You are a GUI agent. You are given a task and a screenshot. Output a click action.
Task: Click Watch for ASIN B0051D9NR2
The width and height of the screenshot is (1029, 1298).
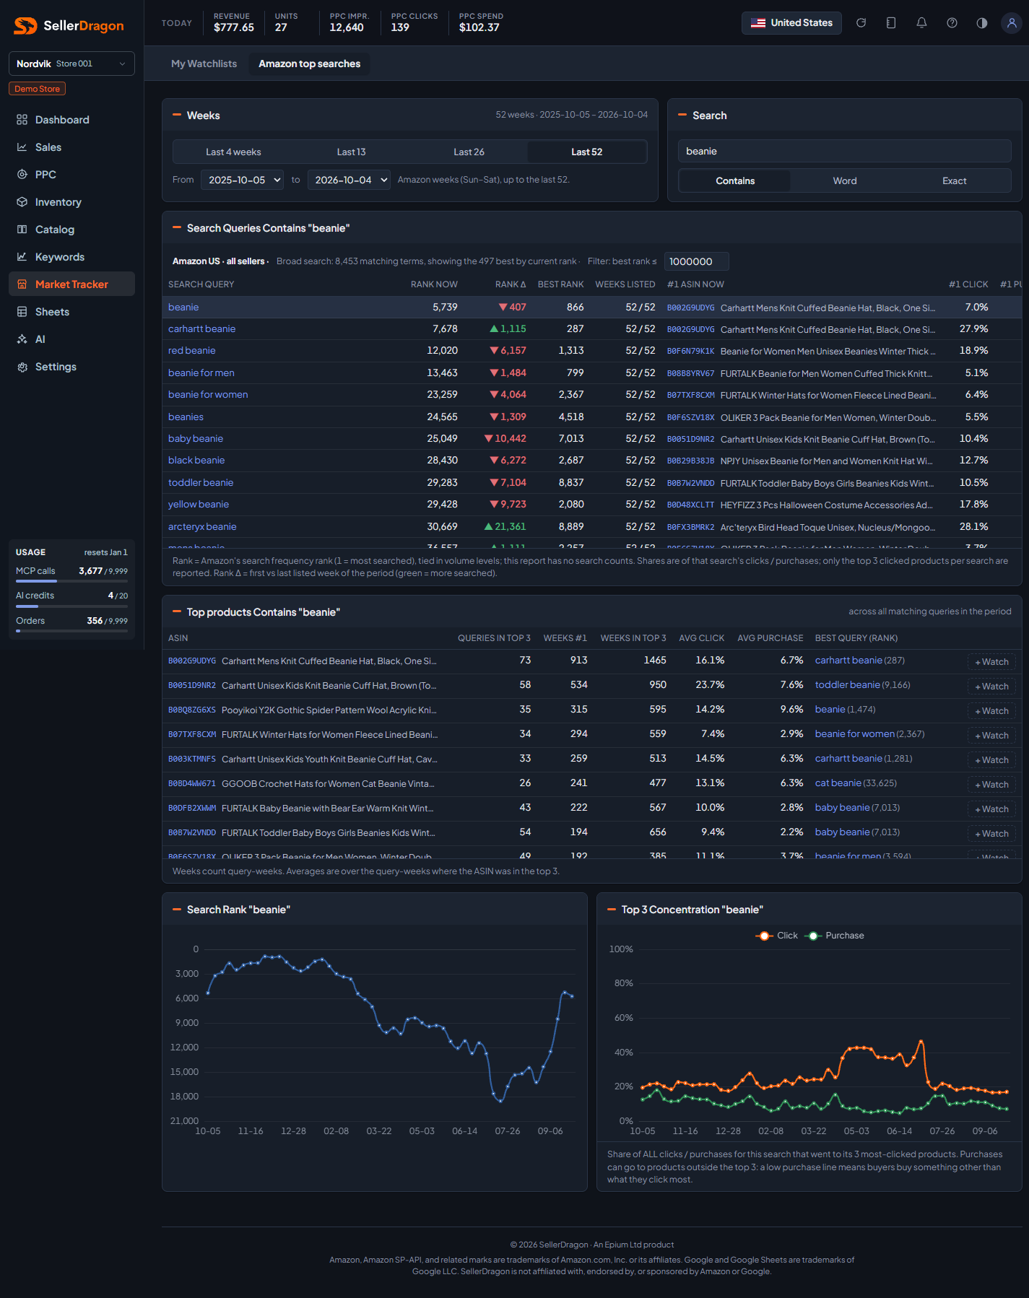tap(991, 687)
